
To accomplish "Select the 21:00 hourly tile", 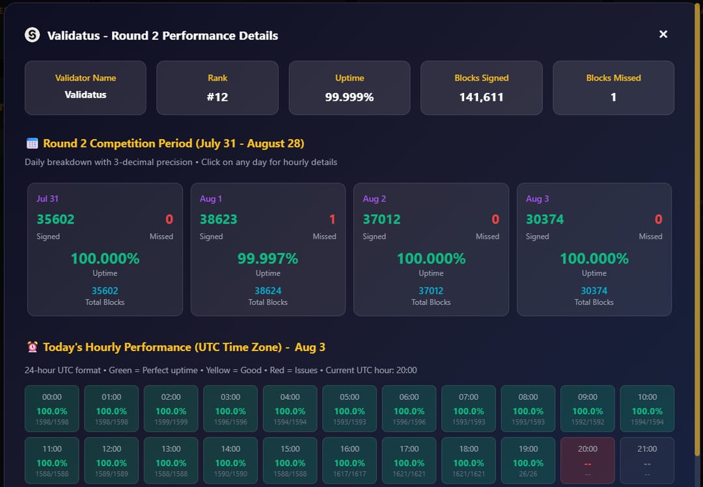I will [647, 460].
